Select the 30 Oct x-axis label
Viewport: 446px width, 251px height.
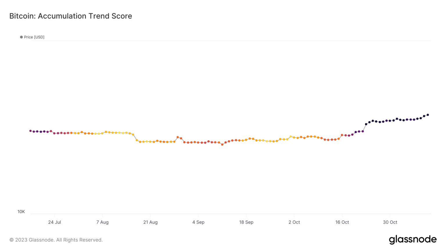point(390,222)
